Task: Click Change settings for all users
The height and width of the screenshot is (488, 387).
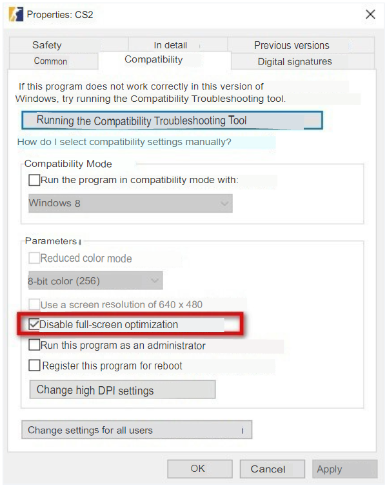Action: pyautogui.click(x=136, y=430)
